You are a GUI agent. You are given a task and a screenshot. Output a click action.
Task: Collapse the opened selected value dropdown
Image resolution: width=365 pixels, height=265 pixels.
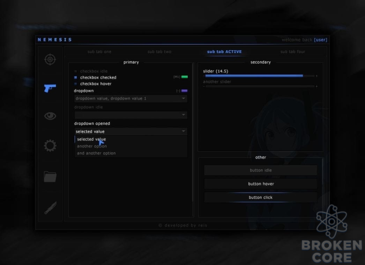130,131
